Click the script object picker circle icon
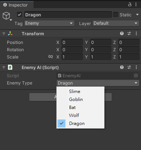 coord(136,76)
